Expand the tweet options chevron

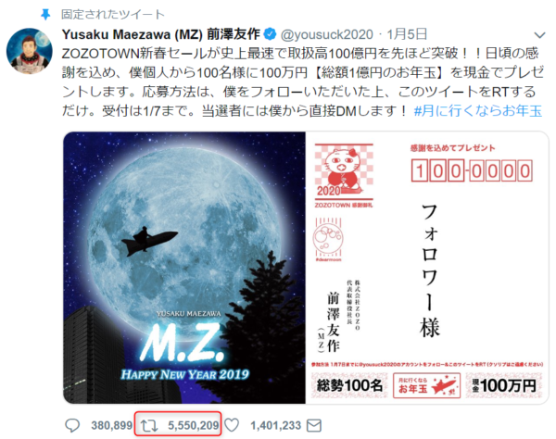pyautogui.click(x=539, y=35)
